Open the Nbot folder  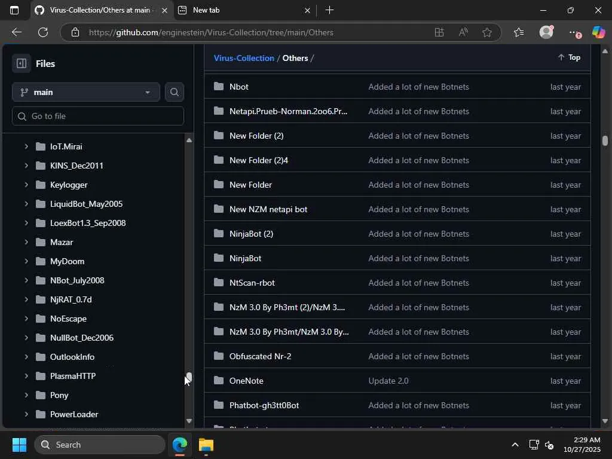click(239, 87)
